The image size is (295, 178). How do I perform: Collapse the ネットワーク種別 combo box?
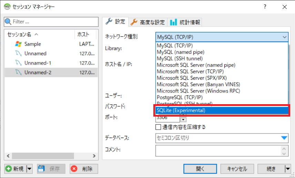pos(285,37)
